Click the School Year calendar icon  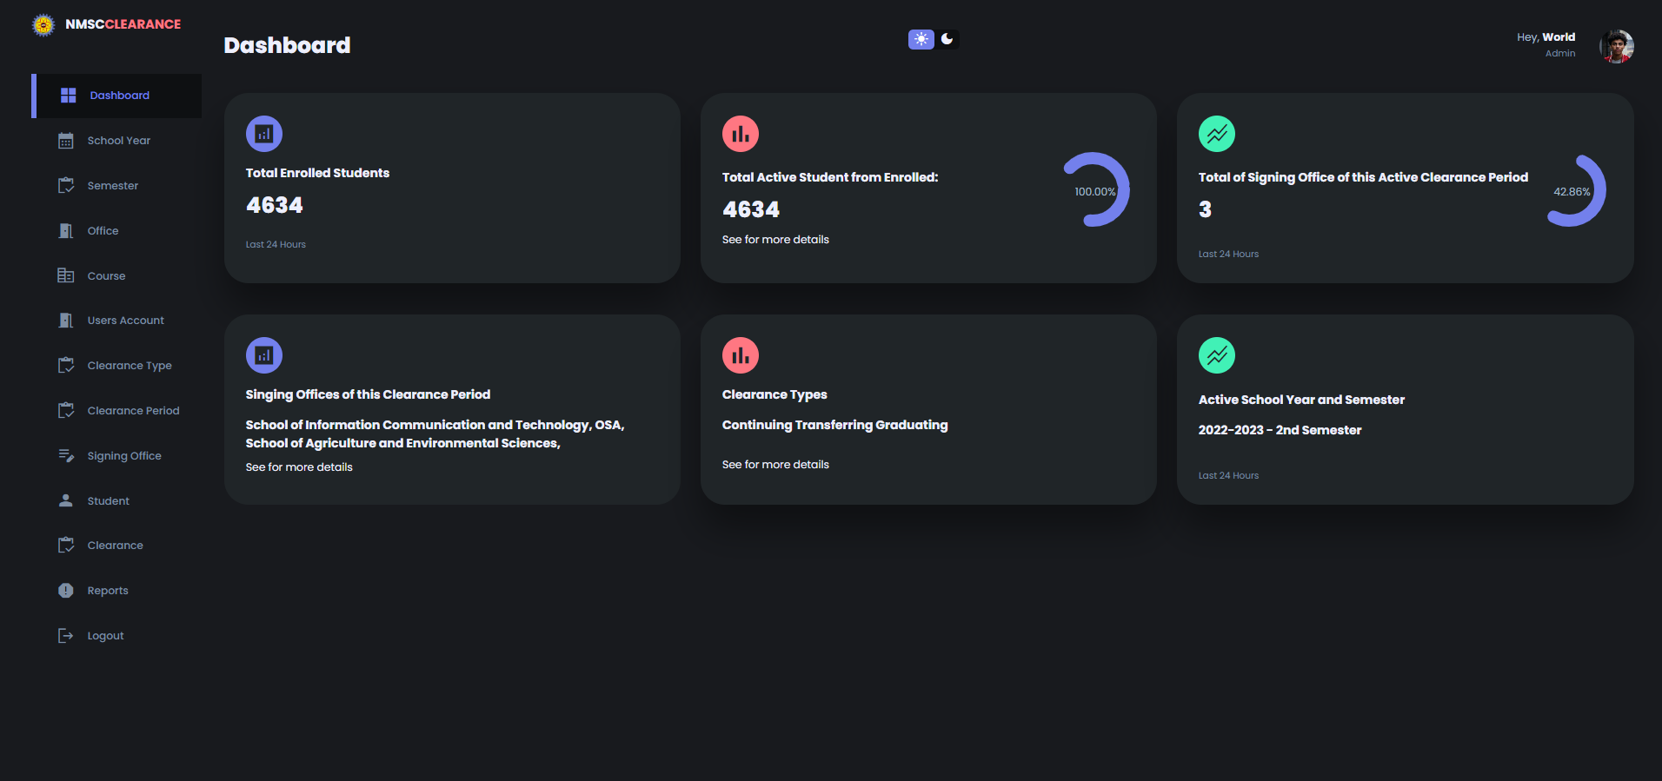click(x=66, y=141)
